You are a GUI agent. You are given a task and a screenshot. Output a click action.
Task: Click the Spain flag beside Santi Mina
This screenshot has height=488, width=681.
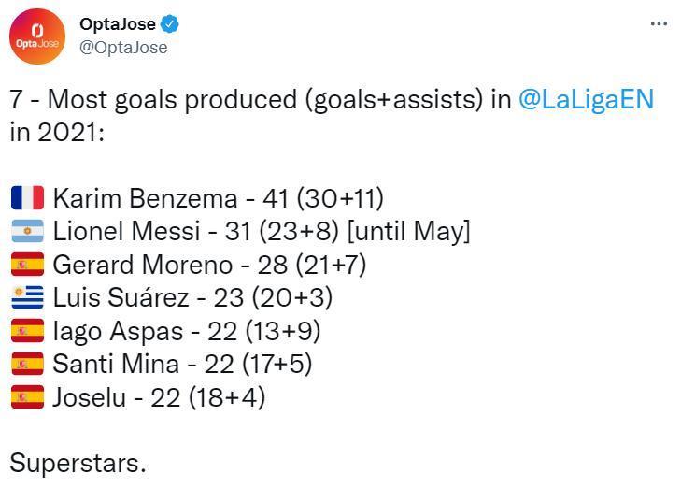[27, 364]
